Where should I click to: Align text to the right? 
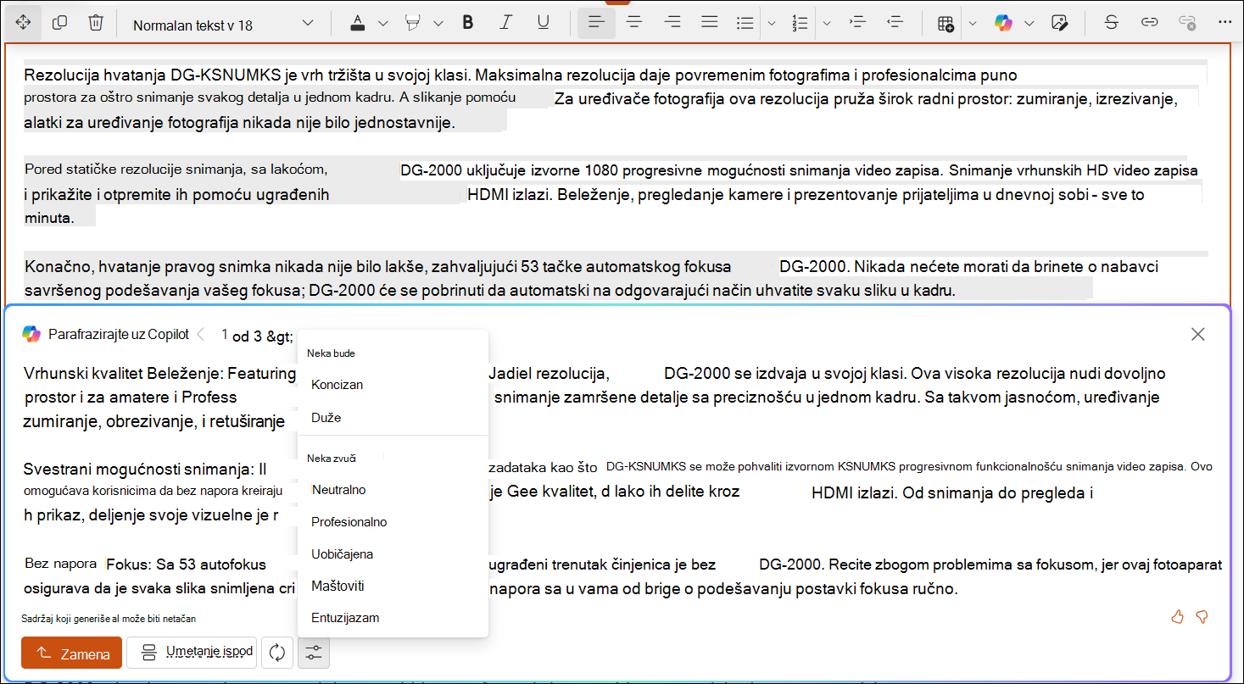pos(672,23)
